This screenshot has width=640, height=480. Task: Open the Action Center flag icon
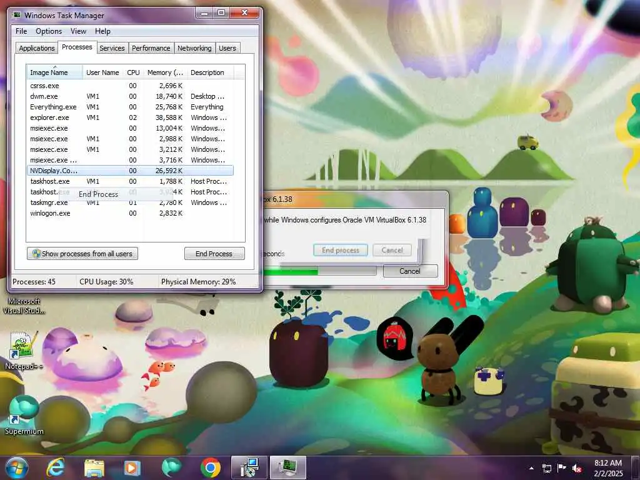point(562,467)
